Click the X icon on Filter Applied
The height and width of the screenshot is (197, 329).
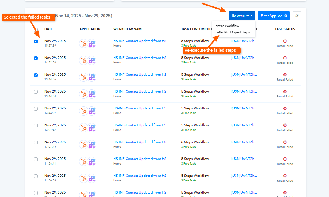click(x=286, y=16)
